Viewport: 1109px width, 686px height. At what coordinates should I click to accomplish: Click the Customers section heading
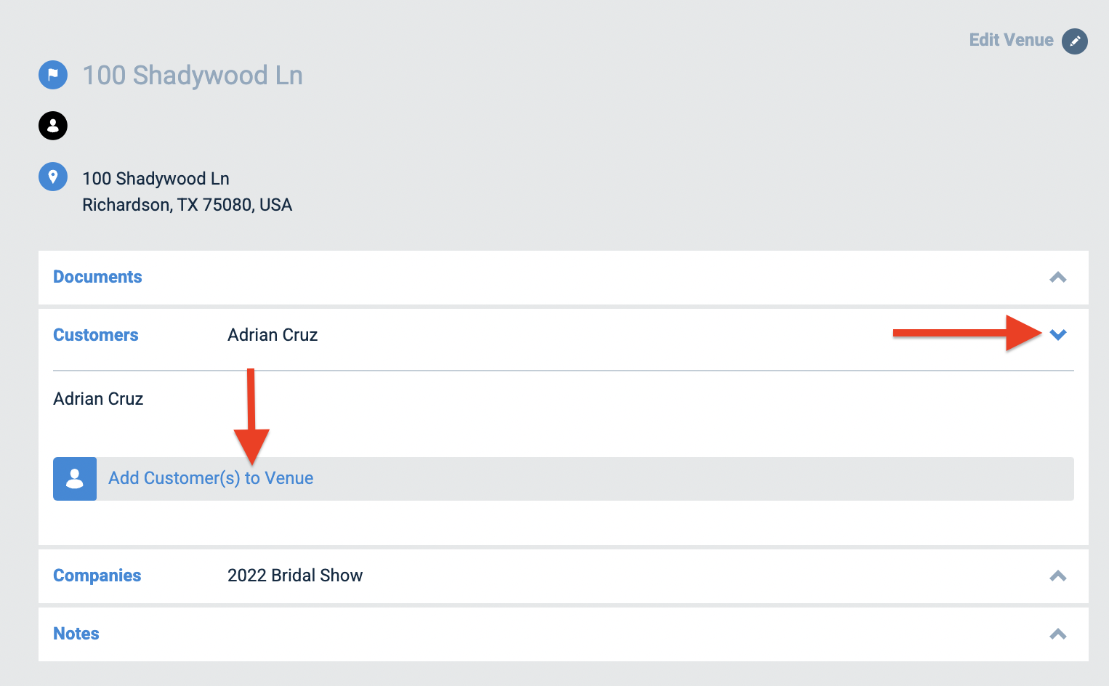pos(96,335)
